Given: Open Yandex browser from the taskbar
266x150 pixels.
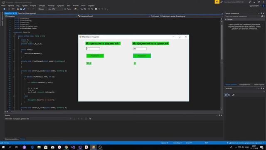Looking at the screenshot, I should (59, 147).
